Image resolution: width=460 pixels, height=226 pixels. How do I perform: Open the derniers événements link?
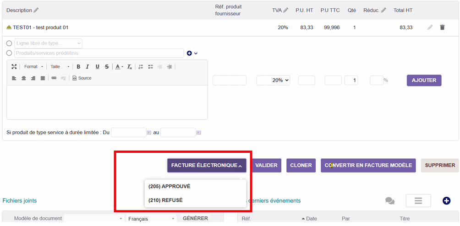click(274, 200)
